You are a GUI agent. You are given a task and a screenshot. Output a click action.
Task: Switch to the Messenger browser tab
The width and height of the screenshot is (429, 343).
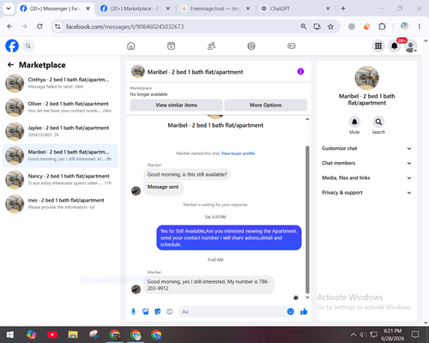pos(55,9)
